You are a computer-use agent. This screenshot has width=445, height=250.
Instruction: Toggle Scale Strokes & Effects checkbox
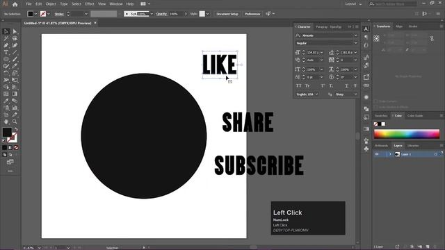(376, 107)
